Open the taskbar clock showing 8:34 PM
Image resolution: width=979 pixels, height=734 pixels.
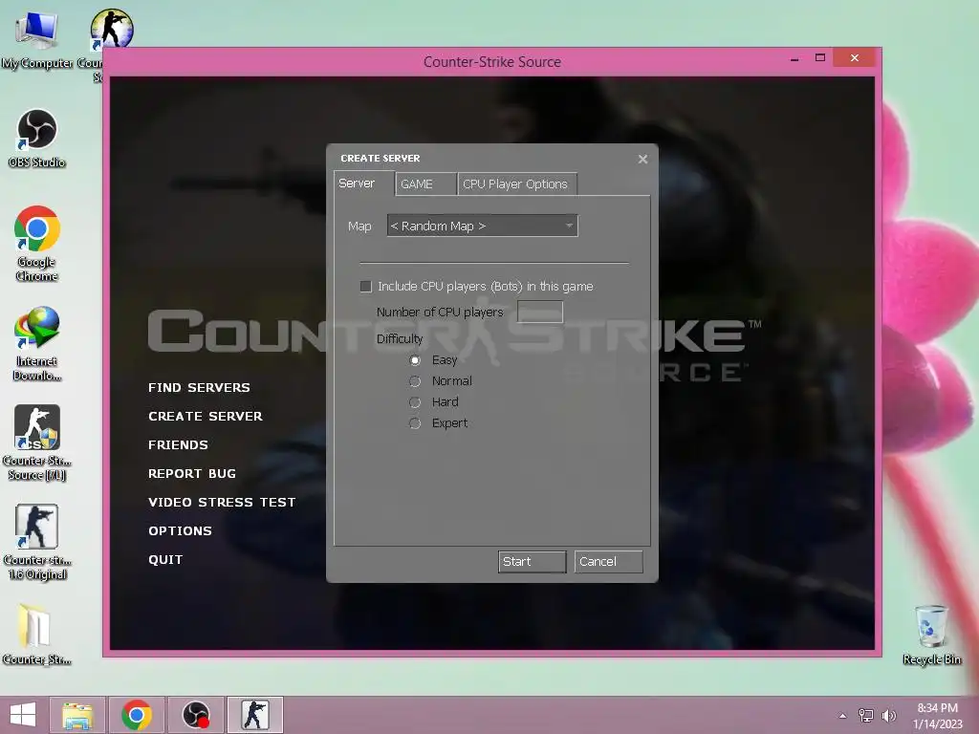pos(937,715)
